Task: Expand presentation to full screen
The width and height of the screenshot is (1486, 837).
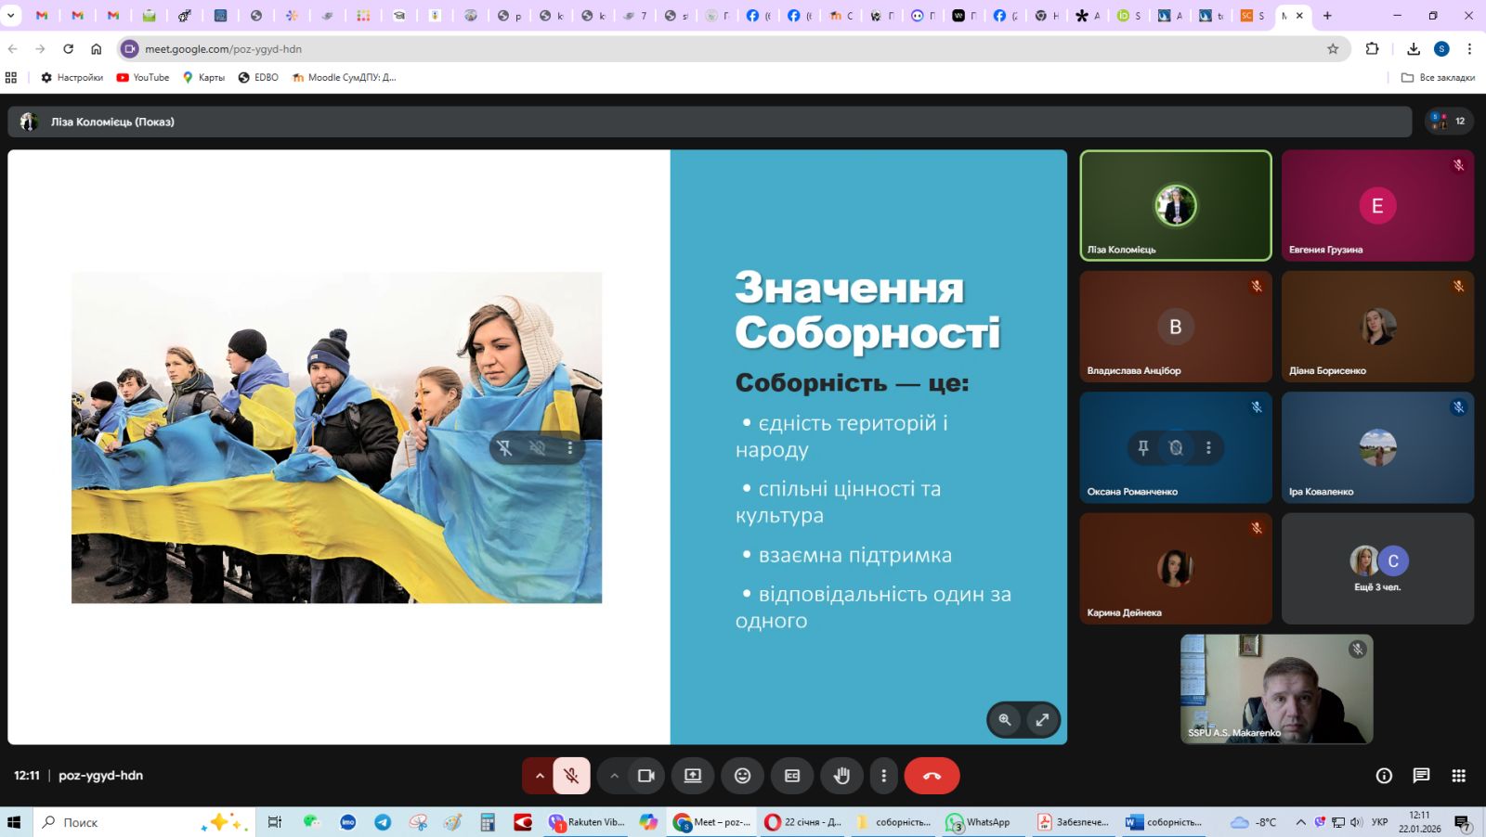Action: pos(1042,719)
